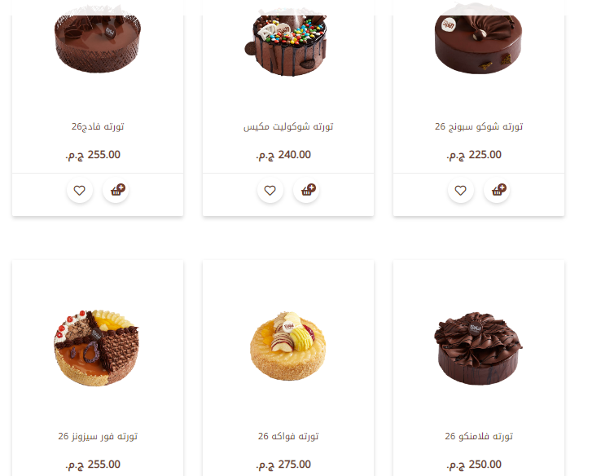Image resolution: width=601 pixels, height=476 pixels.
Task: Add تورته شوكوليت مكيس to the cart
Action: point(306,190)
